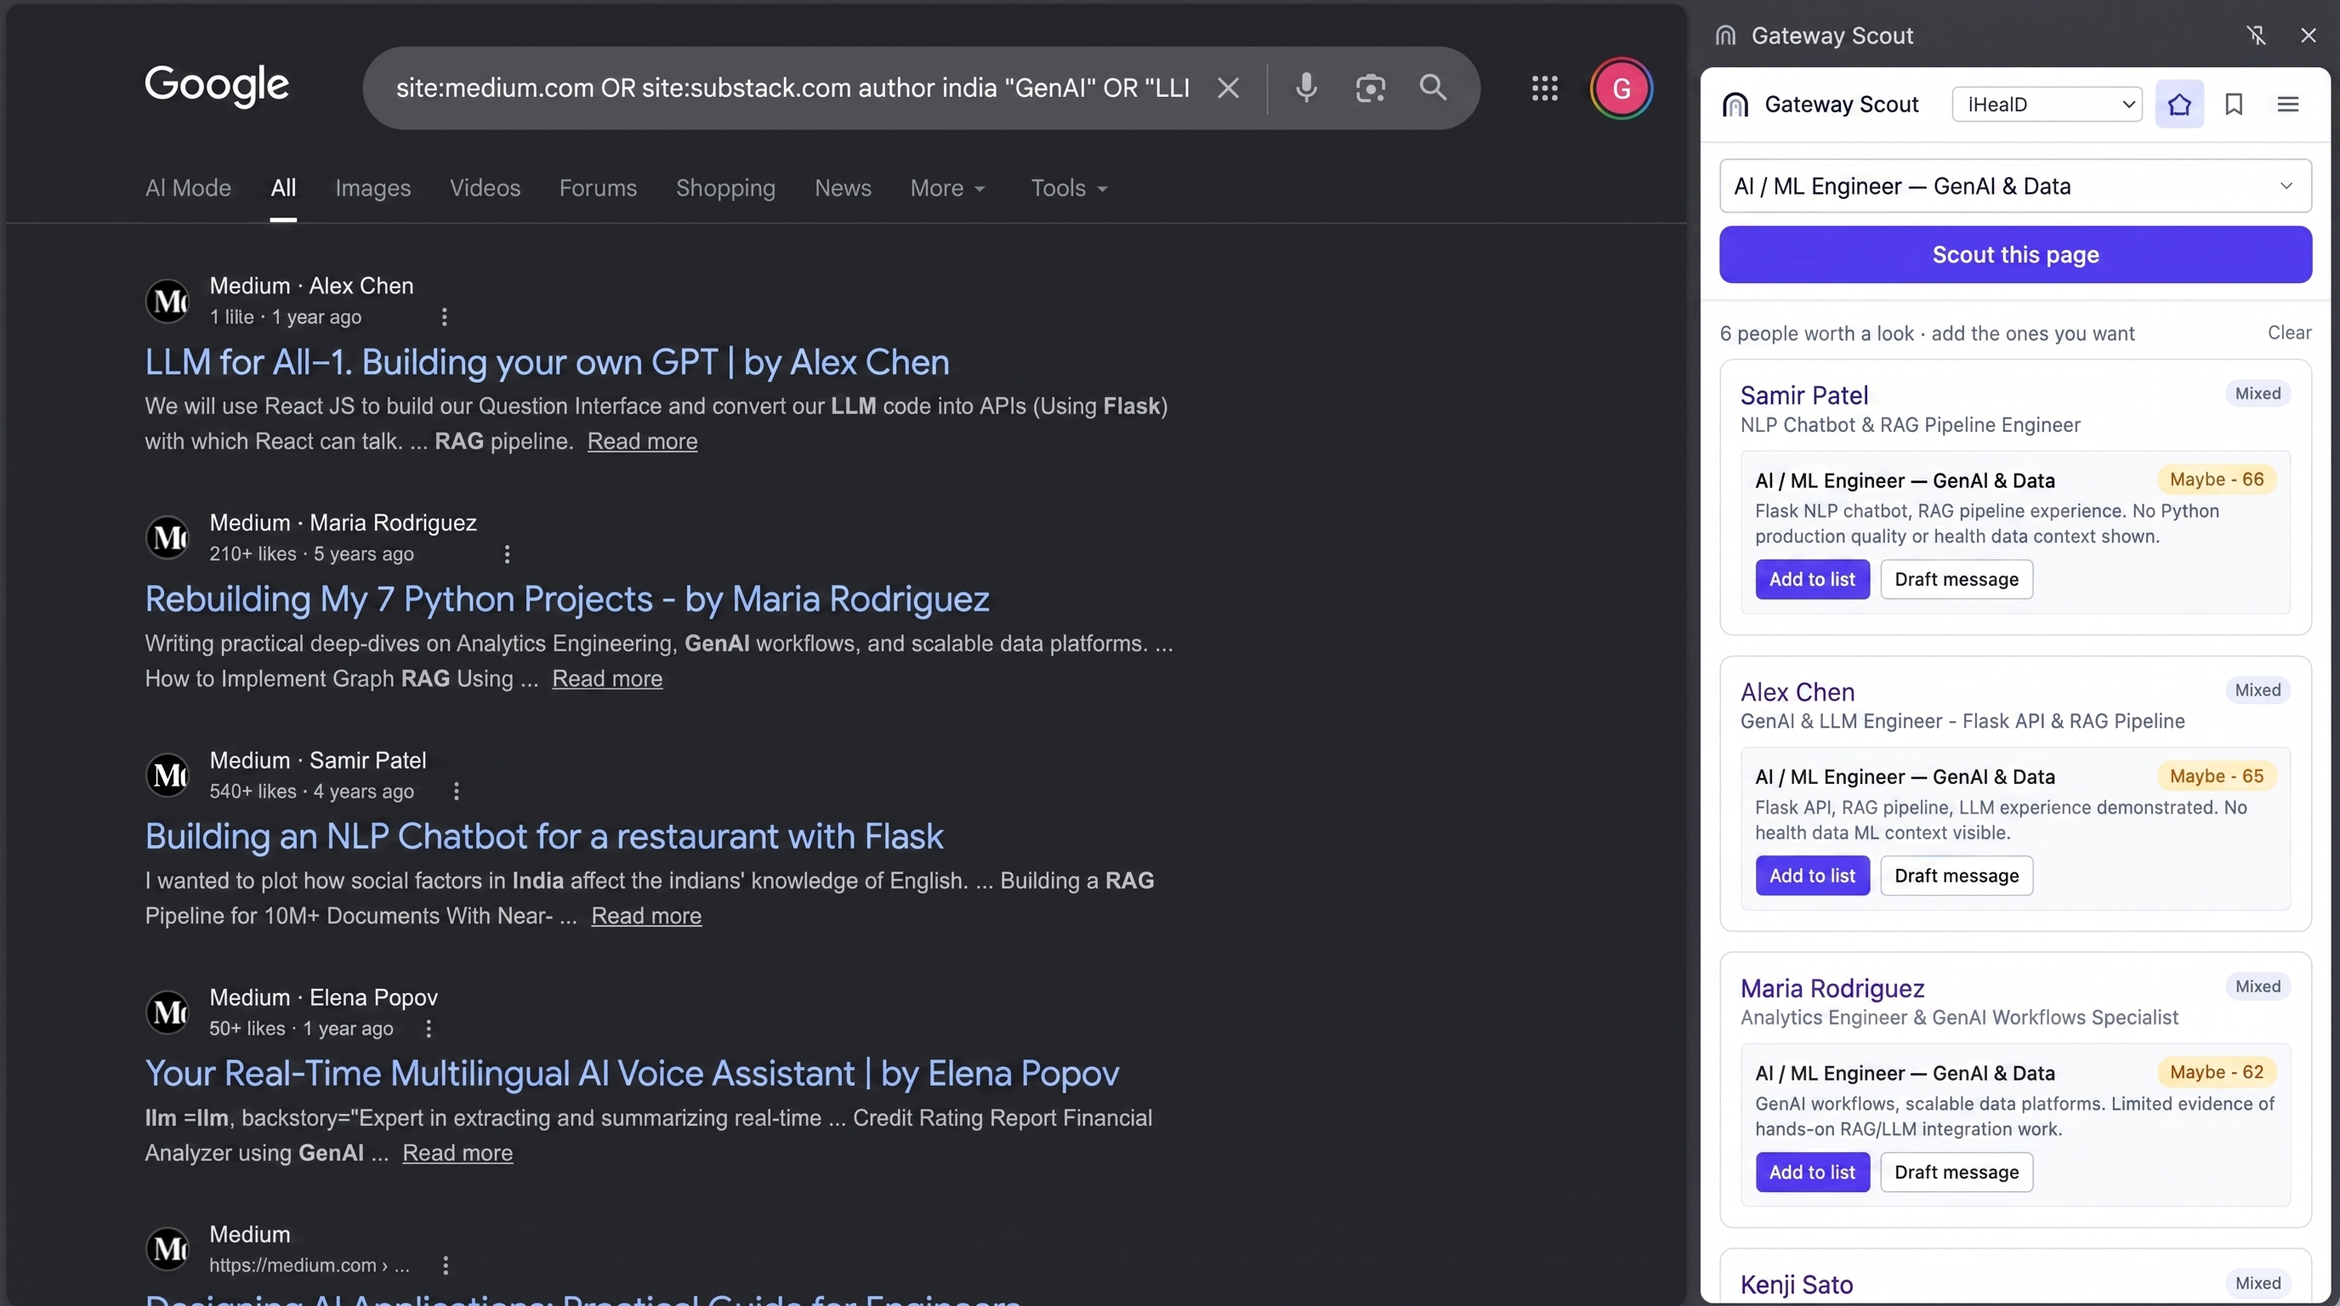Open the saved bookmarks in Gateway Scout
This screenshot has width=2340, height=1306.
coord(2234,105)
